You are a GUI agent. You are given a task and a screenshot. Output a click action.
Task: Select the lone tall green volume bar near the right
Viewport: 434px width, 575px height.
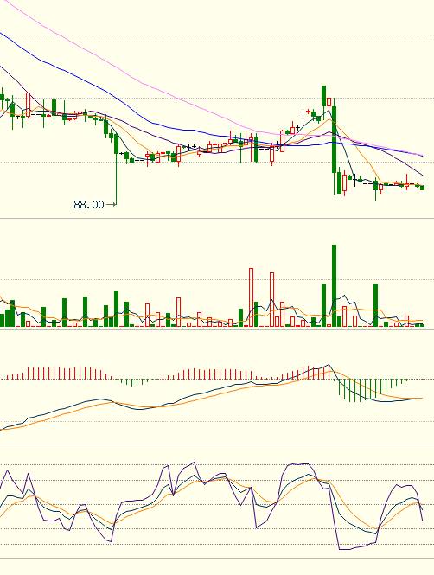(x=376, y=305)
